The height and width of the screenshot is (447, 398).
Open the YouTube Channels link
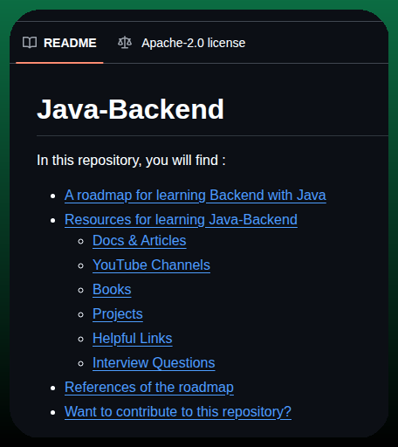coord(151,265)
